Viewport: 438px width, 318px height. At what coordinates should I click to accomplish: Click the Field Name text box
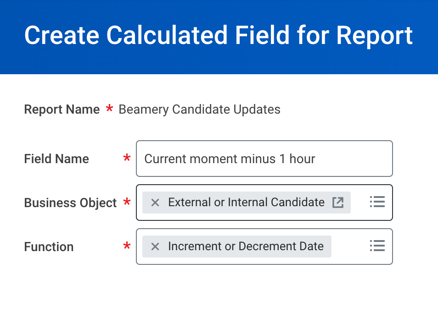[x=264, y=159]
